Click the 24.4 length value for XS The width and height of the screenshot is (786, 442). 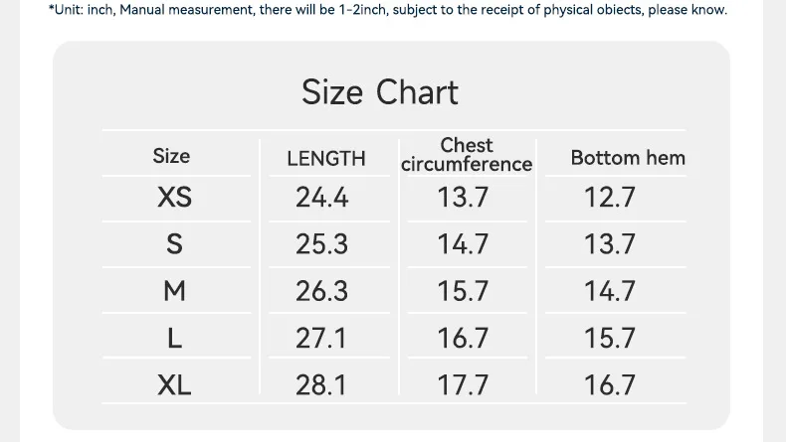pyautogui.click(x=322, y=198)
